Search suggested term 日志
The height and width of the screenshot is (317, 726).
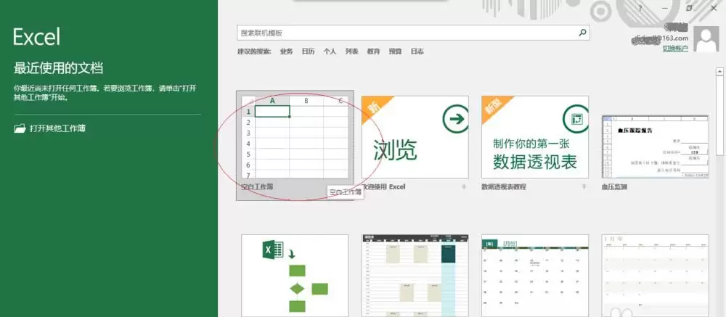(417, 52)
